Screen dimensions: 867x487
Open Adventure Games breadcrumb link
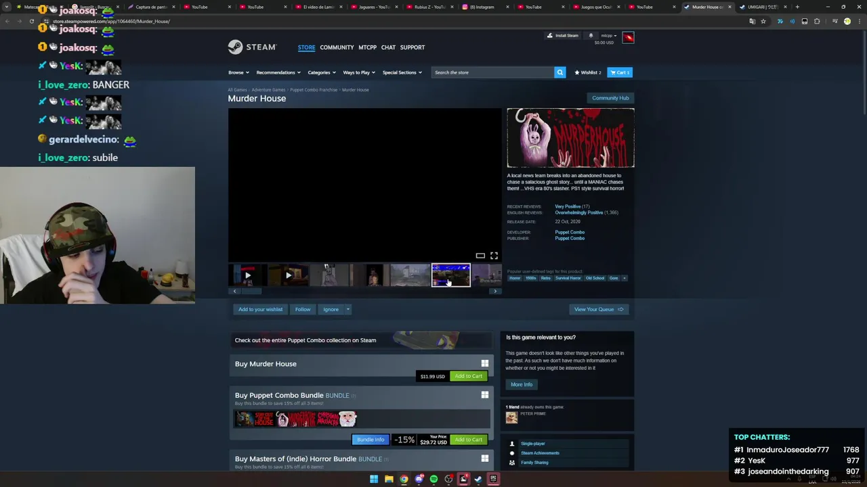269,90
